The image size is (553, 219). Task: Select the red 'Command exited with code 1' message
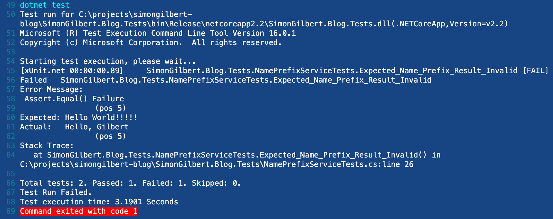[79, 211]
